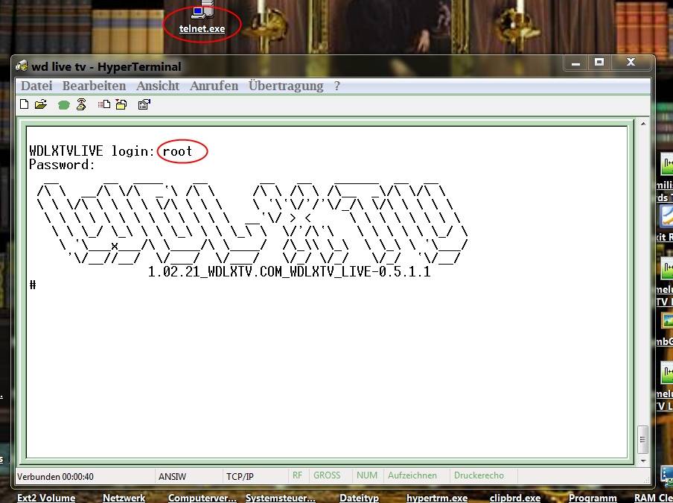
Task: Click the Password: line in terminal
Action: [62, 165]
